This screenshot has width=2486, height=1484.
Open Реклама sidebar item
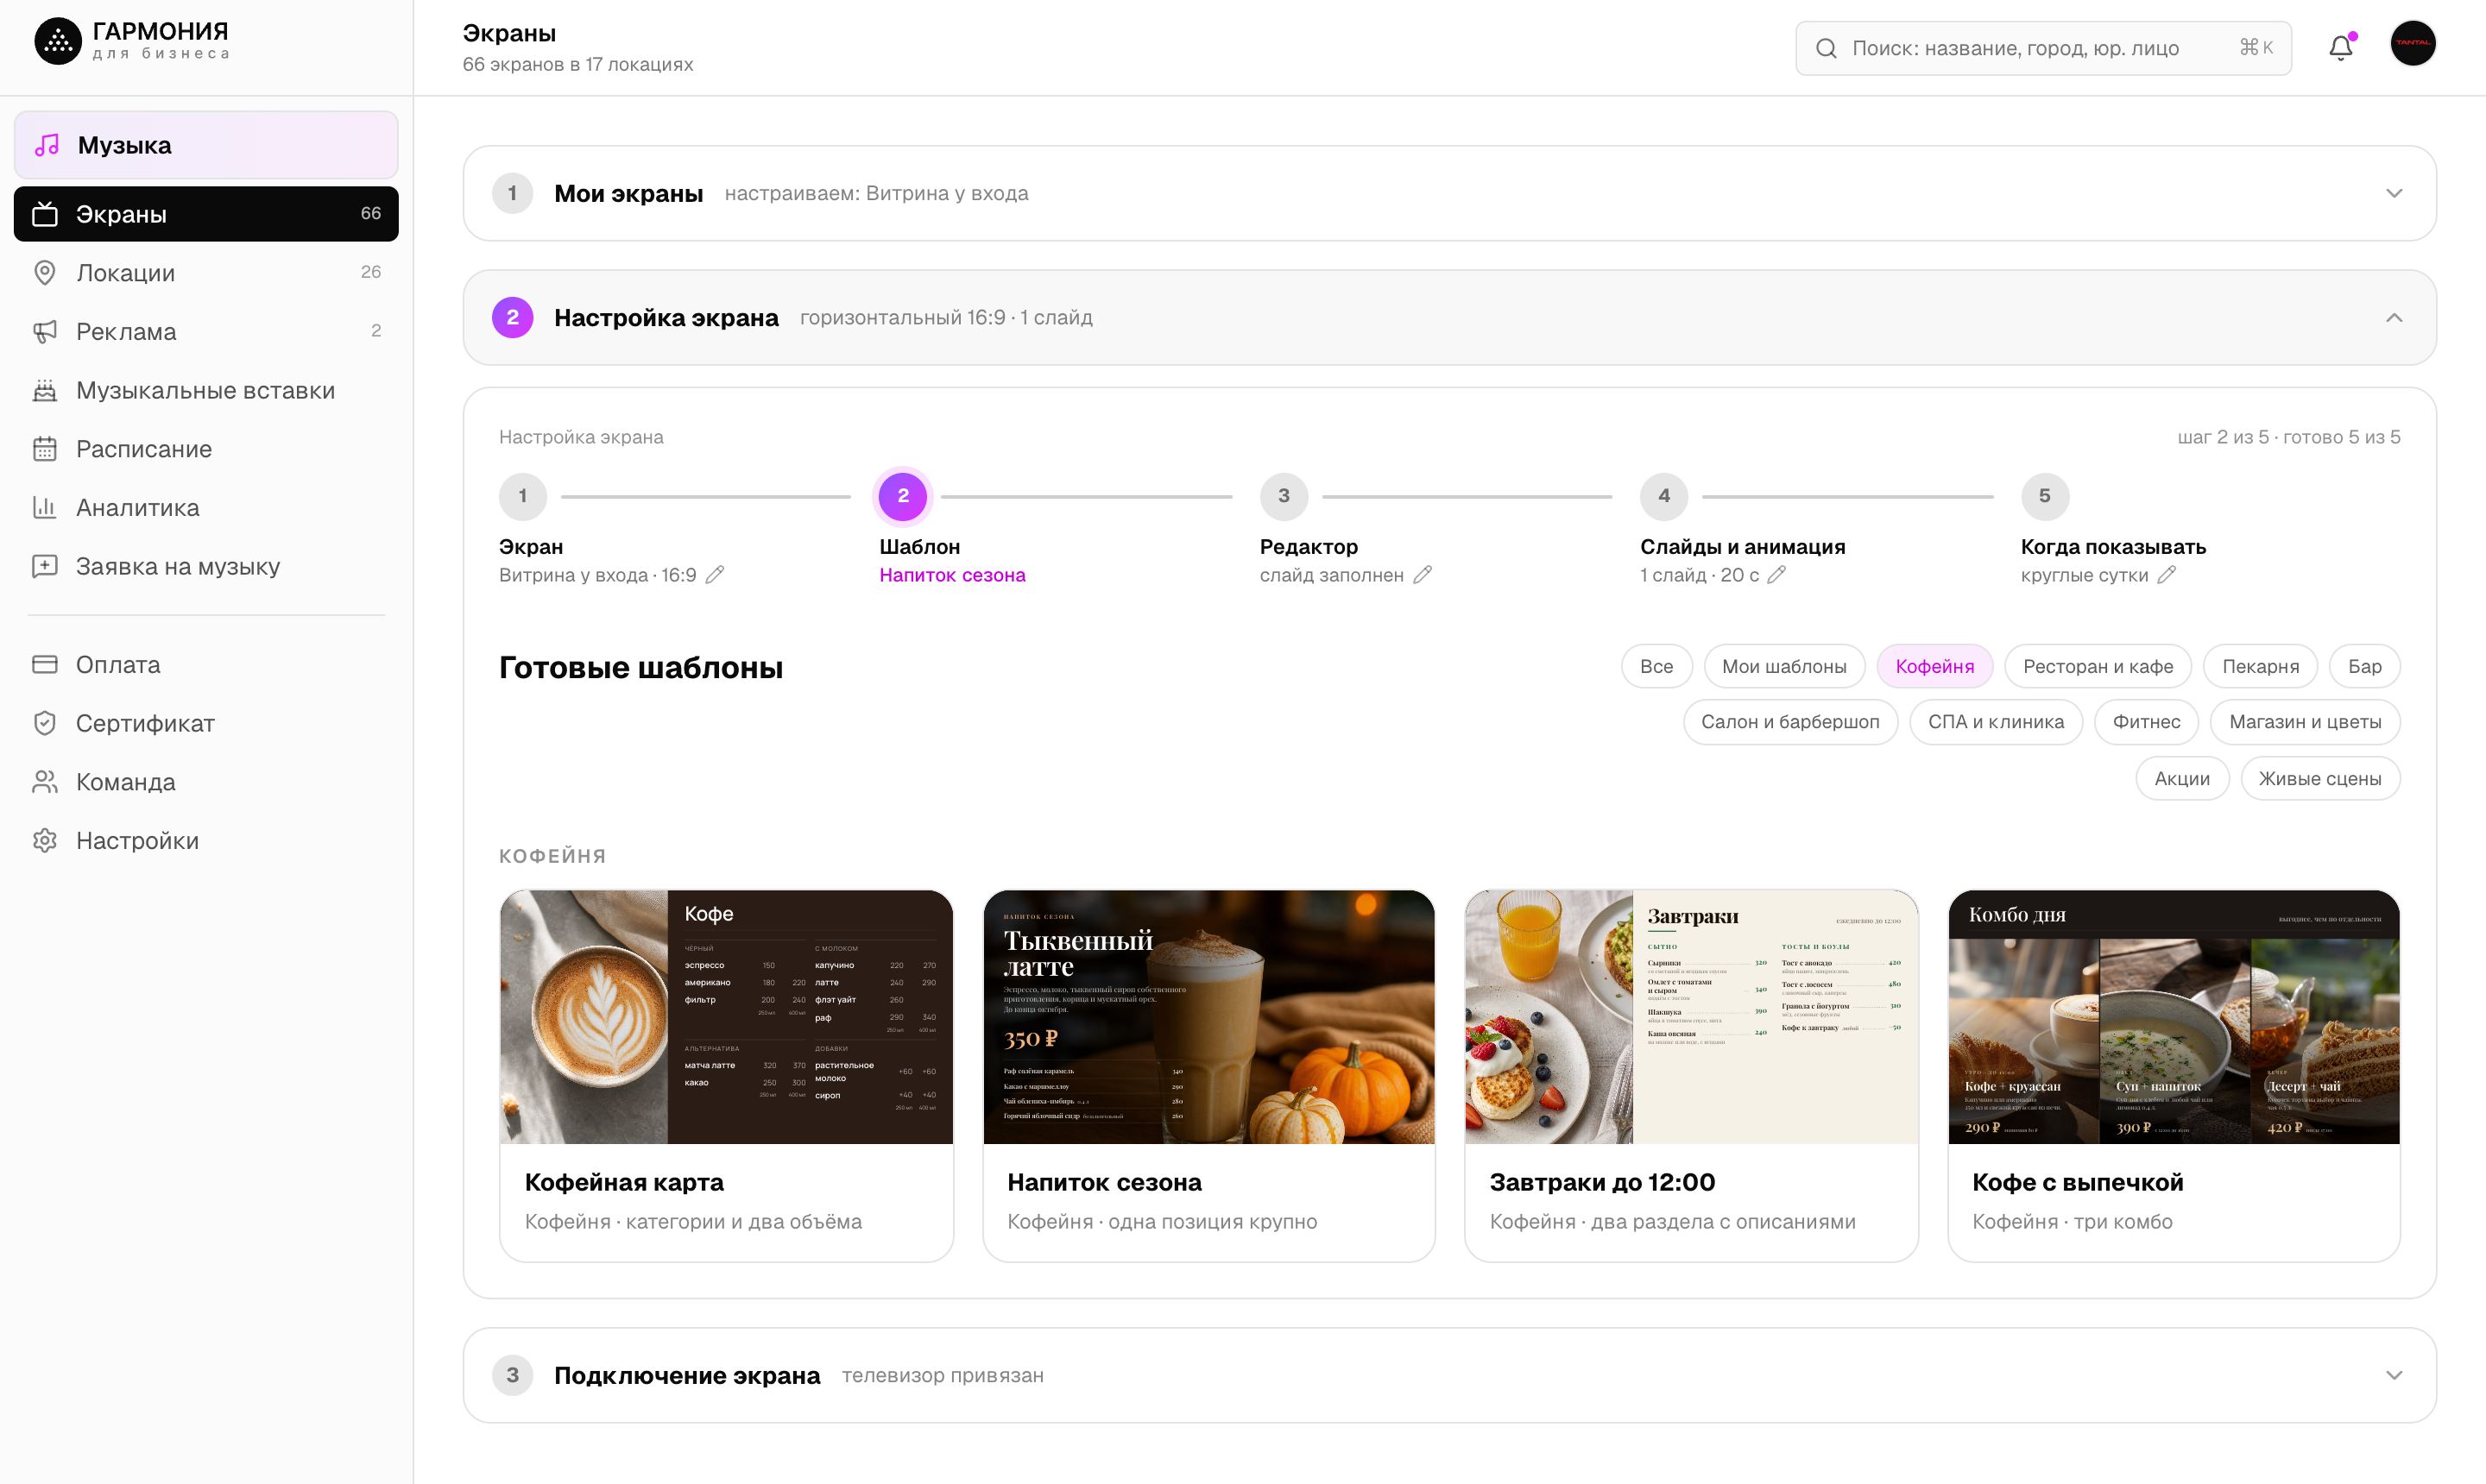[206, 331]
